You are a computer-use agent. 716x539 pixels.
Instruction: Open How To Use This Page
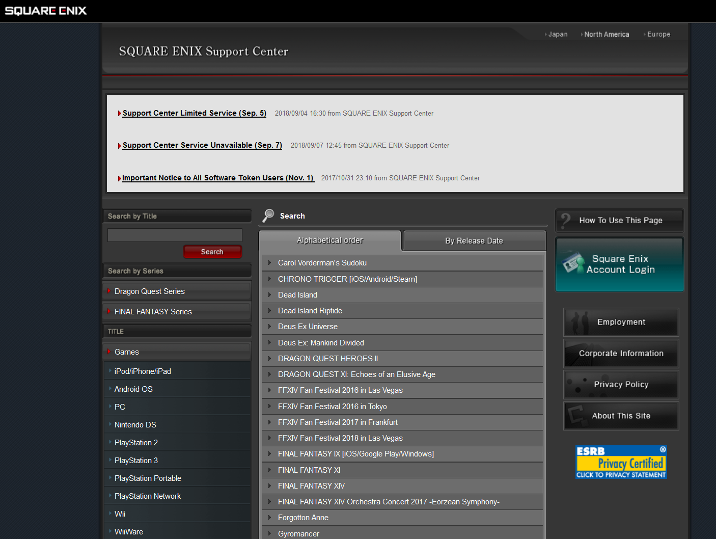coord(620,221)
